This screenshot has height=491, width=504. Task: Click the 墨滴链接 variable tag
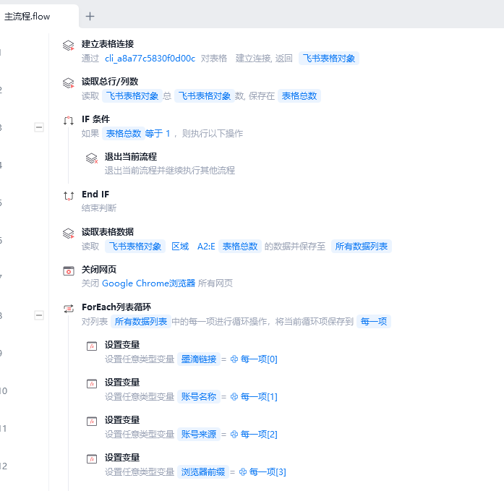pyautogui.click(x=199, y=359)
